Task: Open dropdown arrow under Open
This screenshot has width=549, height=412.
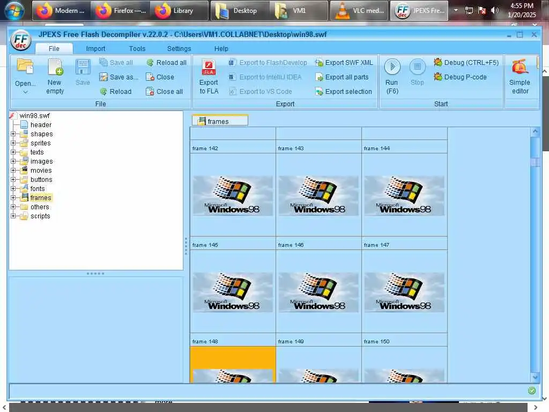Action: (x=25, y=92)
